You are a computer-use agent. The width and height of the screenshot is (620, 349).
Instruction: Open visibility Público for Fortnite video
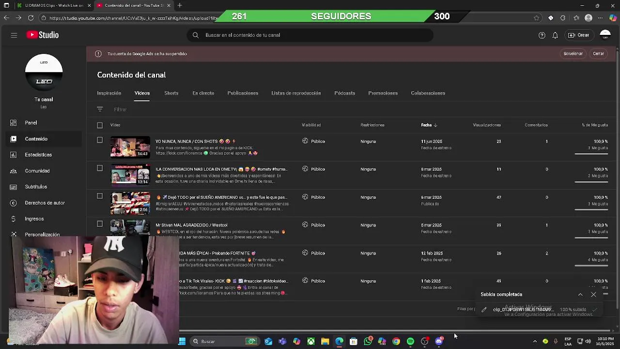pyautogui.click(x=313, y=253)
